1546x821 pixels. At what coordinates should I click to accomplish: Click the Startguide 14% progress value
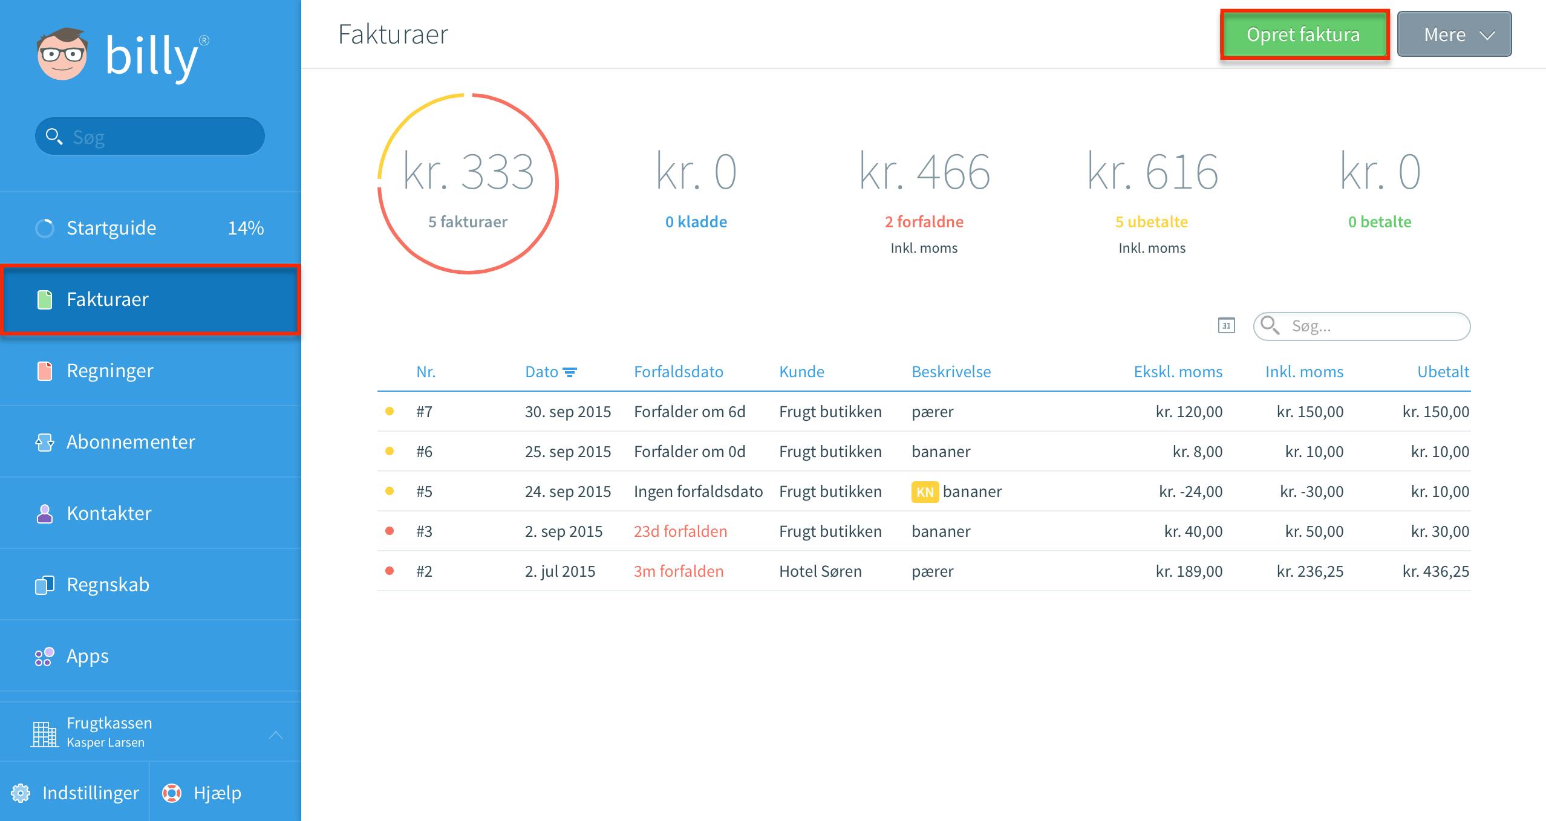point(246,228)
